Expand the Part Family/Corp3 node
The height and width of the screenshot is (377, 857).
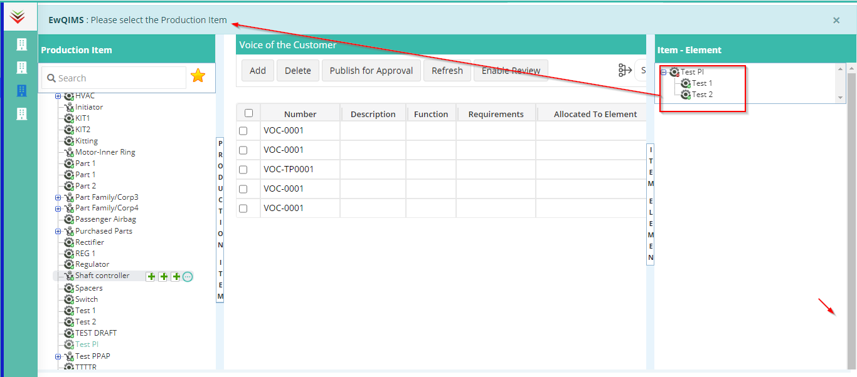coord(58,197)
